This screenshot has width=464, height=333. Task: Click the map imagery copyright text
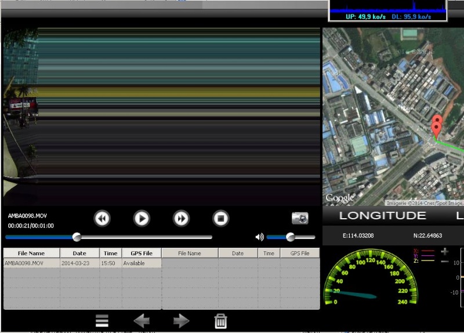click(x=425, y=203)
